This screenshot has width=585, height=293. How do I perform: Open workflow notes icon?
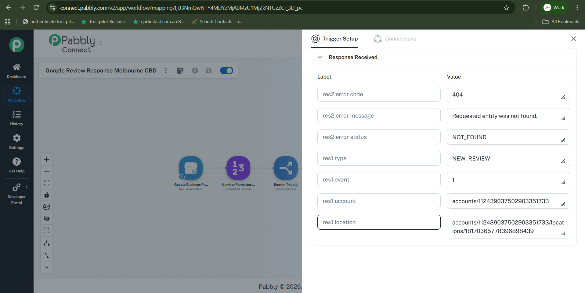point(180,71)
